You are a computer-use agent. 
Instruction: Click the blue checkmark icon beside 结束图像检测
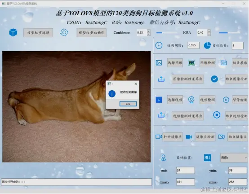coord(214,79)
